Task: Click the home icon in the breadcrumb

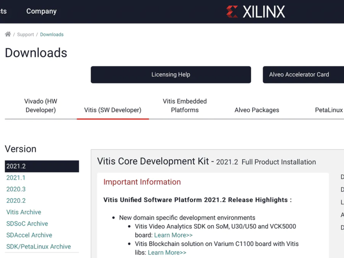Action: point(8,34)
